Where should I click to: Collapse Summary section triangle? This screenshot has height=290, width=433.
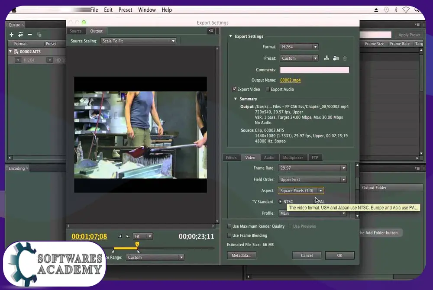(x=236, y=99)
